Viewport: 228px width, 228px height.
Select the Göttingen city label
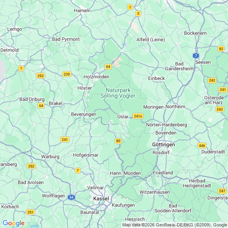point(163,145)
